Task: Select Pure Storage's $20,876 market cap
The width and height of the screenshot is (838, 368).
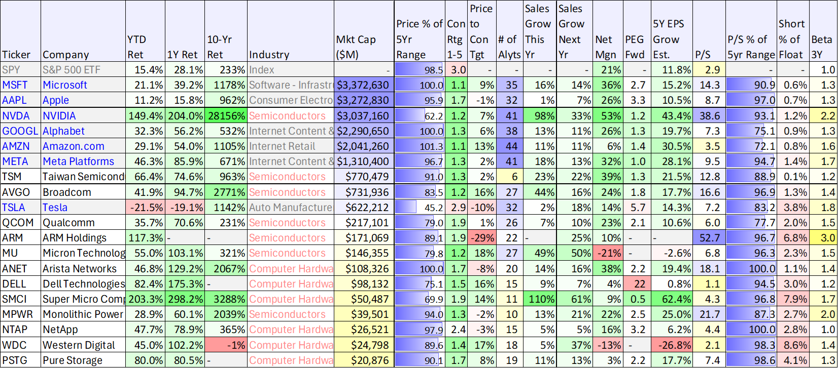Action: (364, 360)
